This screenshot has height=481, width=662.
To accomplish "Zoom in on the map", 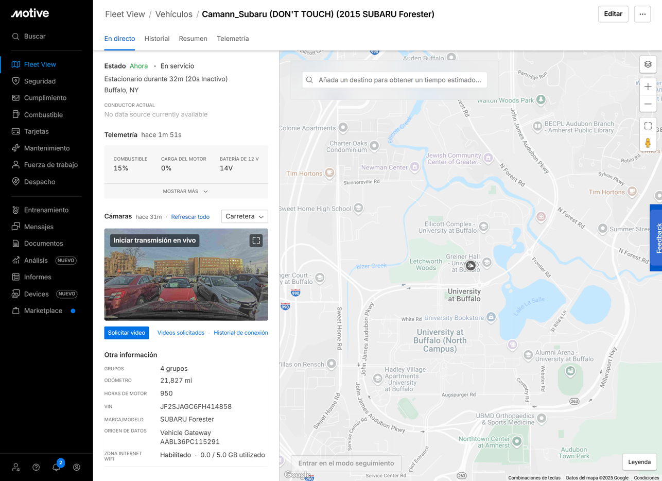I will [648, 87].
